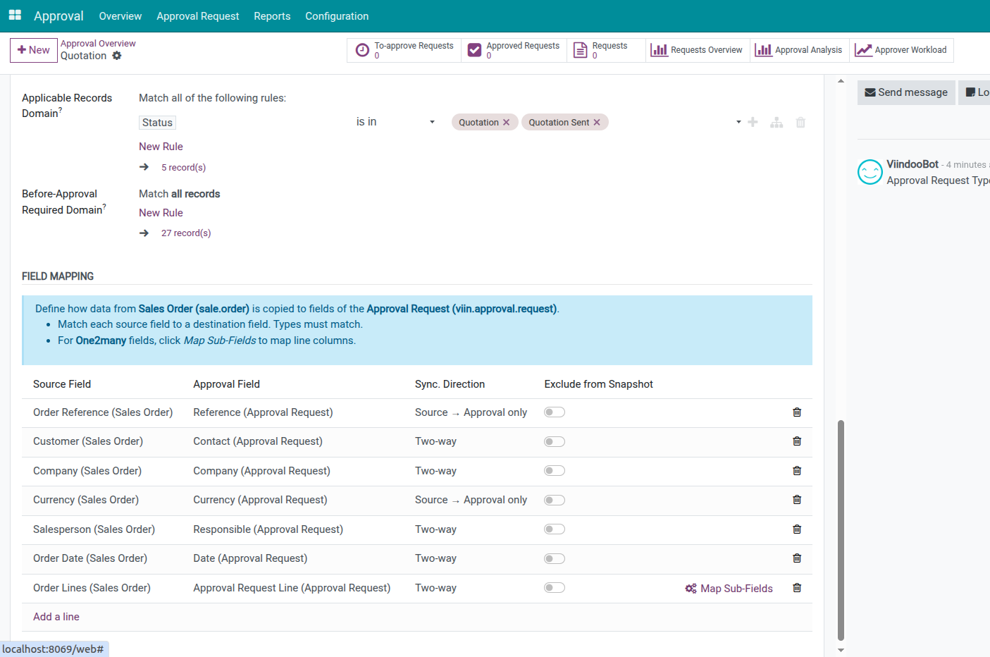Open Approver Workload chart
Image resolution: width=990 pixels, height=657 pixels.
coord(901,50)
